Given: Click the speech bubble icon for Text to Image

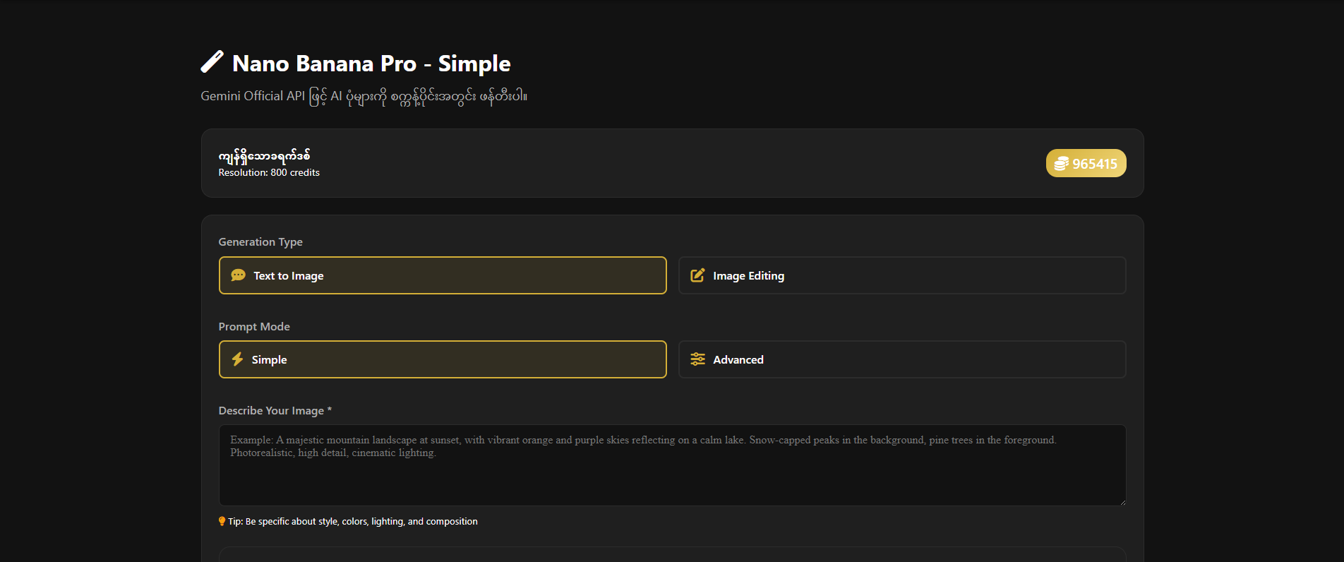Looking at the screenshot, I should click(x=239, y=275).
